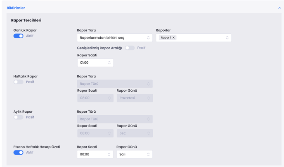Viewport: 284px width, 167px height.
Task: Enable the Genişletilmiş Rapor Aralığı toggle
Action: 130,48
